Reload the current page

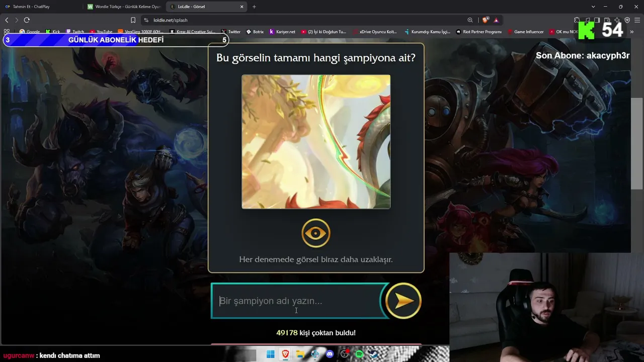27,20
